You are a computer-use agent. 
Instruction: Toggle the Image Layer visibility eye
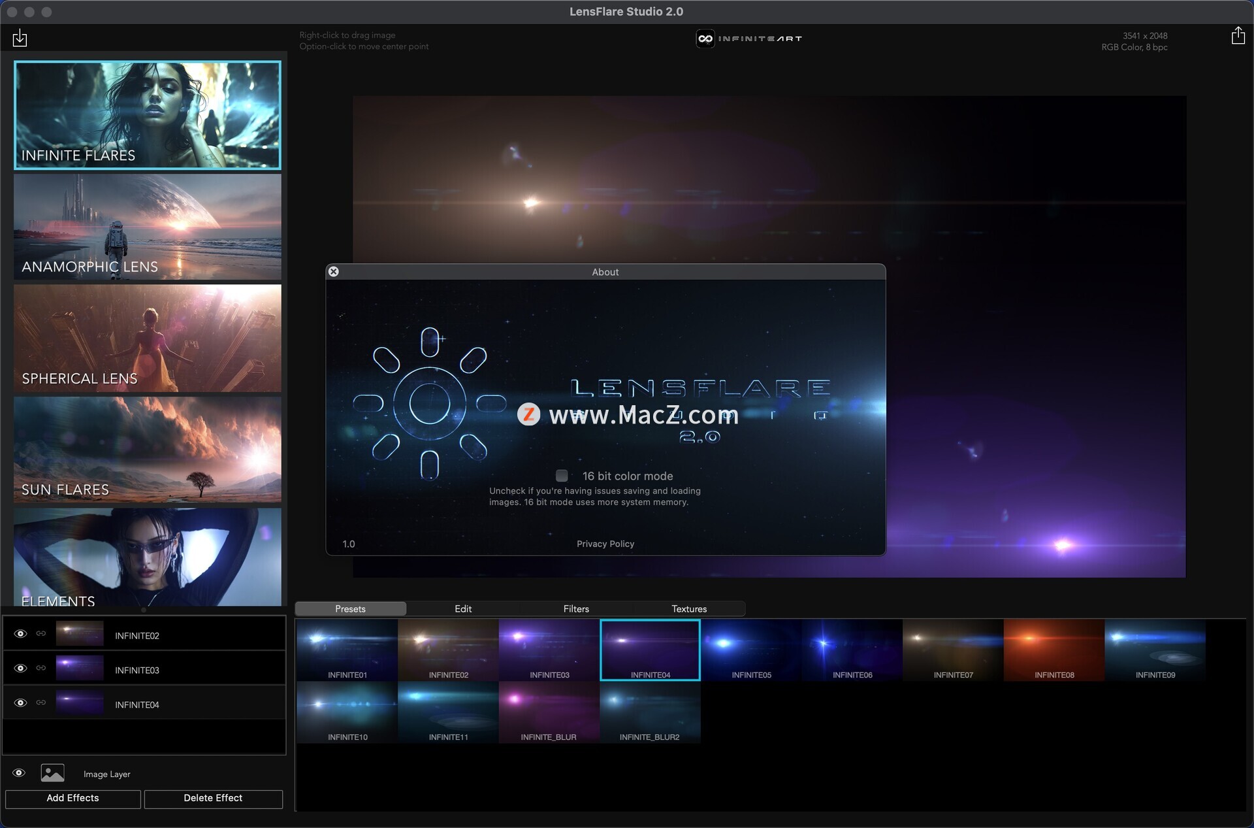coord(19,773)
